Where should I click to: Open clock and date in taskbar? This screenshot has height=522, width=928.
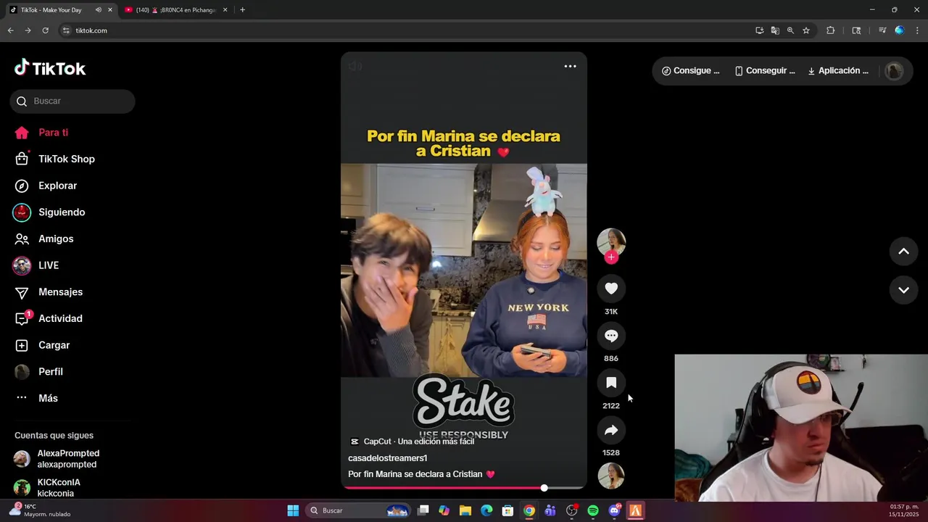tap(904, 510)
